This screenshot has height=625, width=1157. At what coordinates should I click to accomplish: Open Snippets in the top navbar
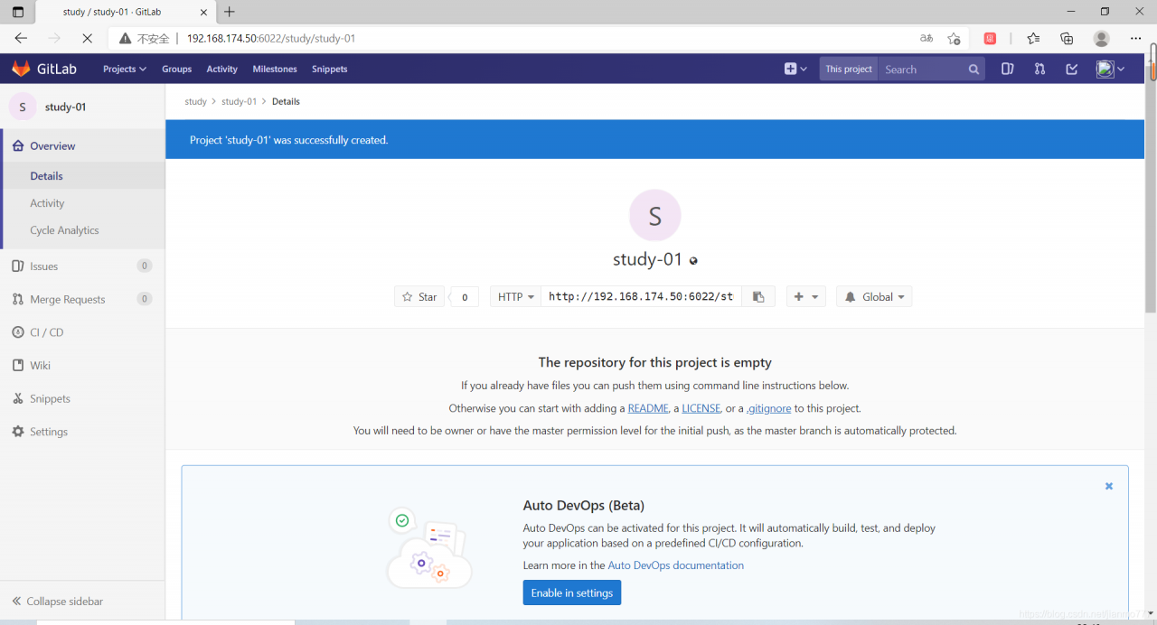[330, 69]
